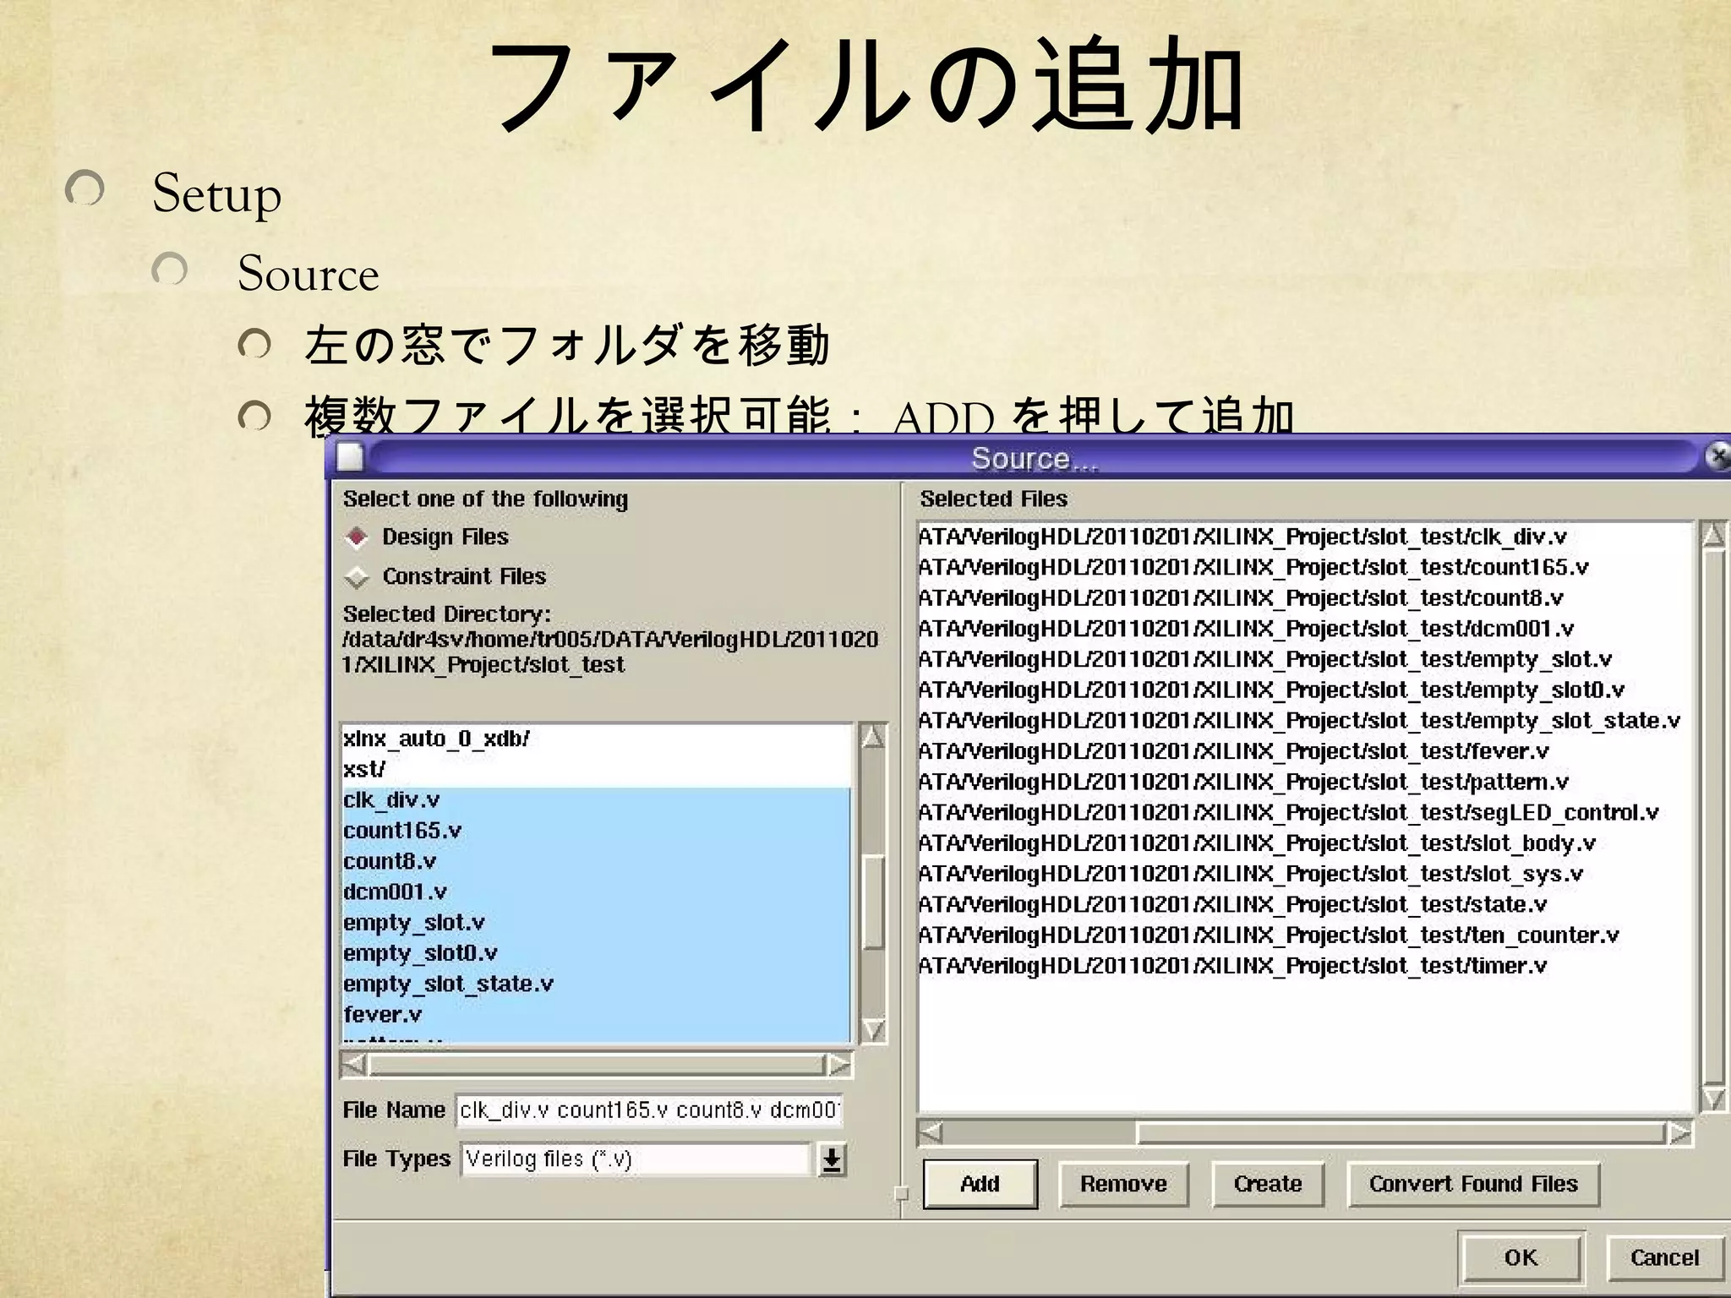
Task: Select slot_test/fever.v in Selected Files
Action: point(1307,751)
